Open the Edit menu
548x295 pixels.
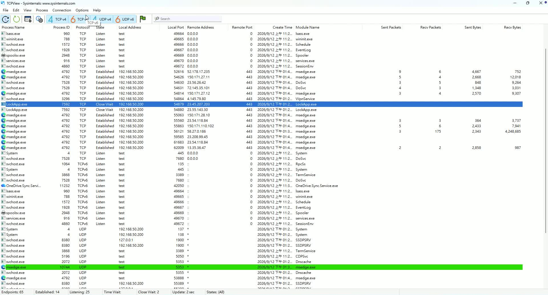(16, 10)
